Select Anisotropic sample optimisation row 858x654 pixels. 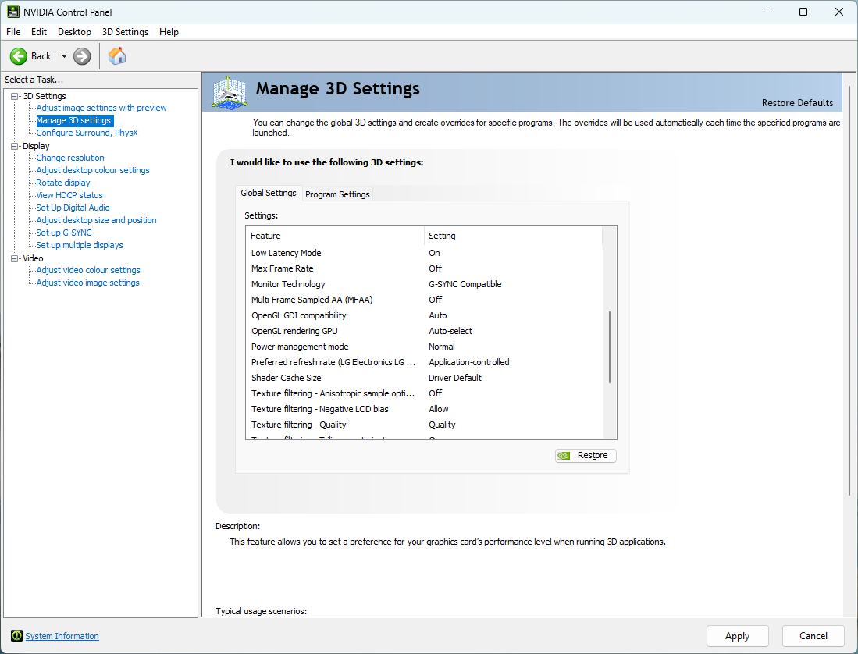(425, 393)
